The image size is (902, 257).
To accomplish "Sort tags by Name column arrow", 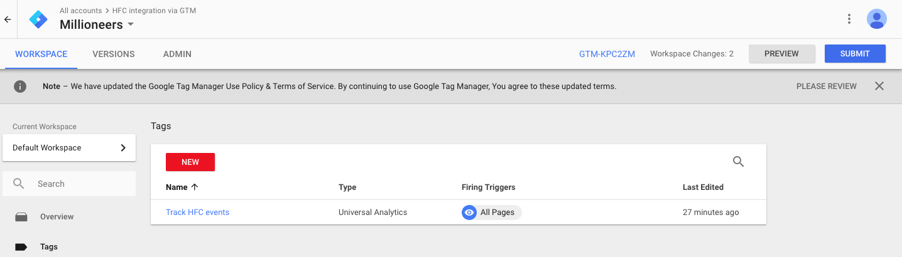I will click(194, 187).
